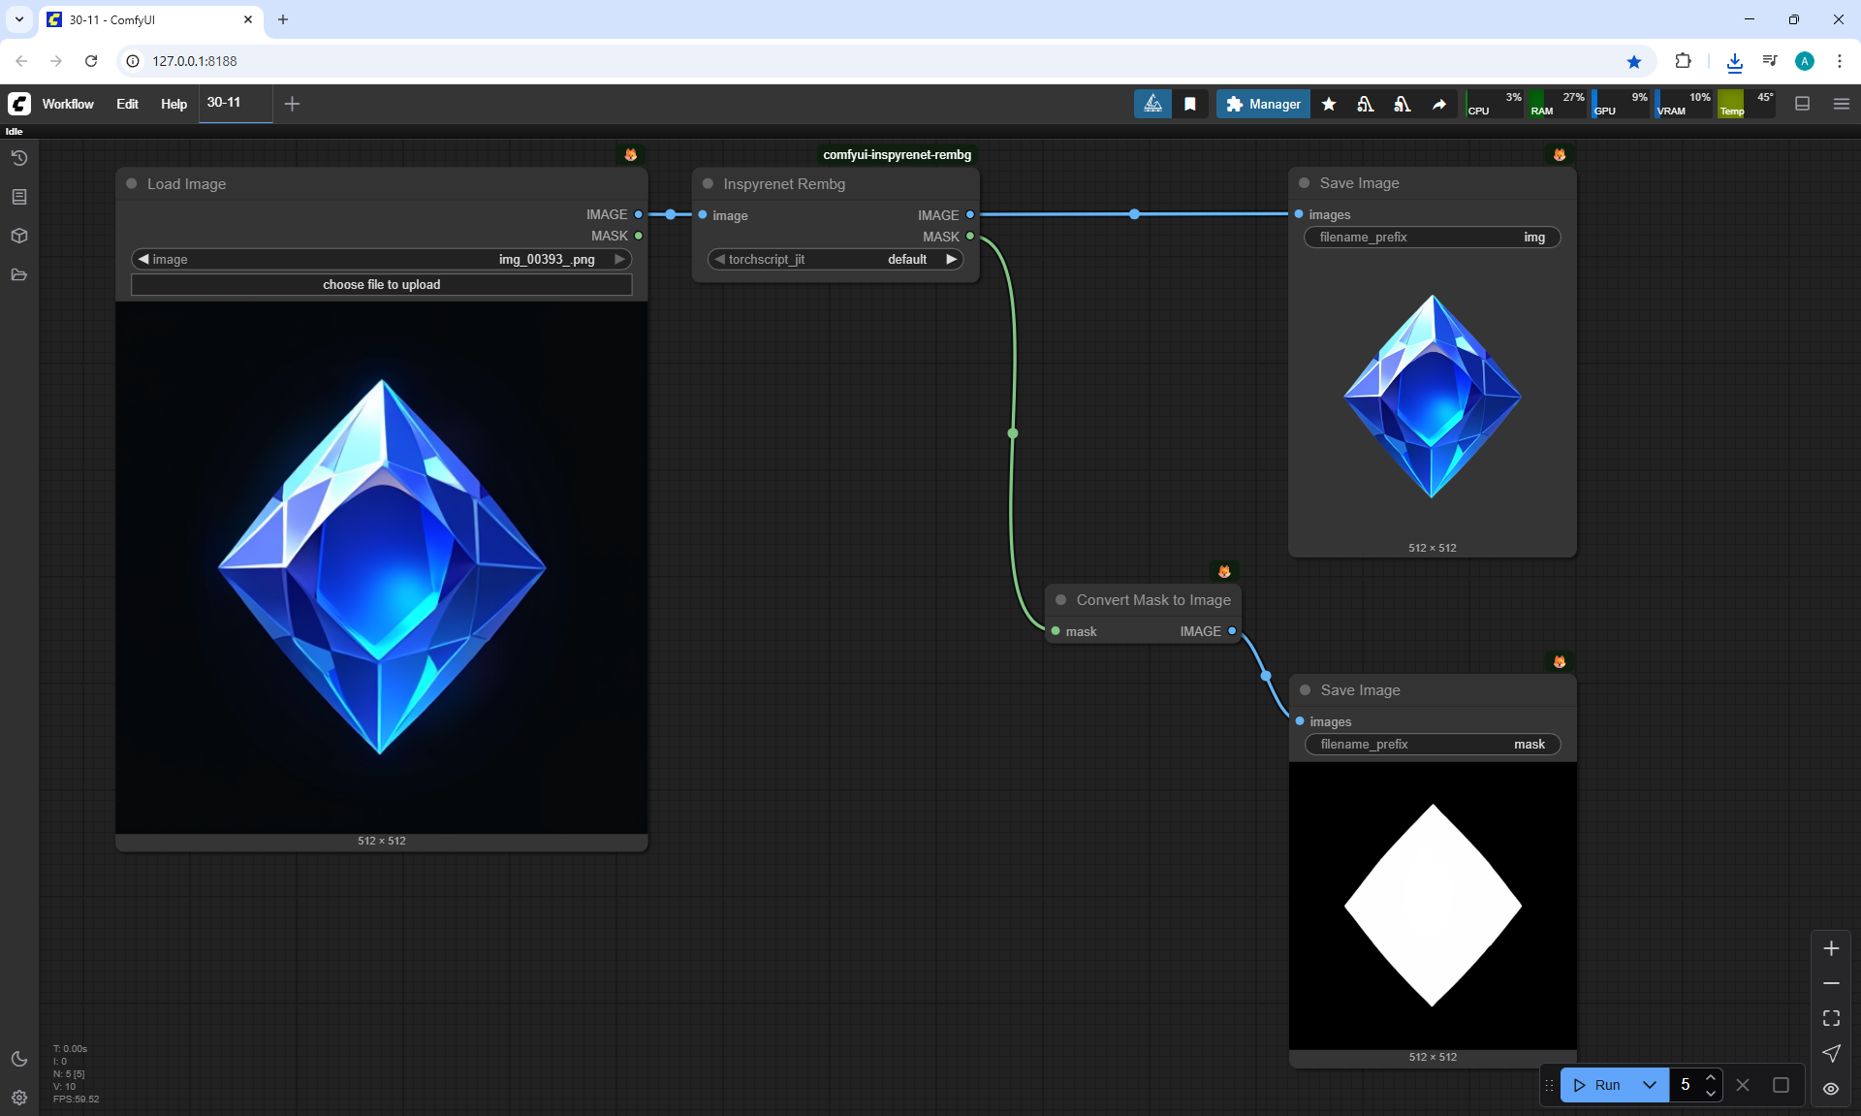Click the mask filename_prefix field
This screenshot has width=1861, height=1116.
[1432, 744]
